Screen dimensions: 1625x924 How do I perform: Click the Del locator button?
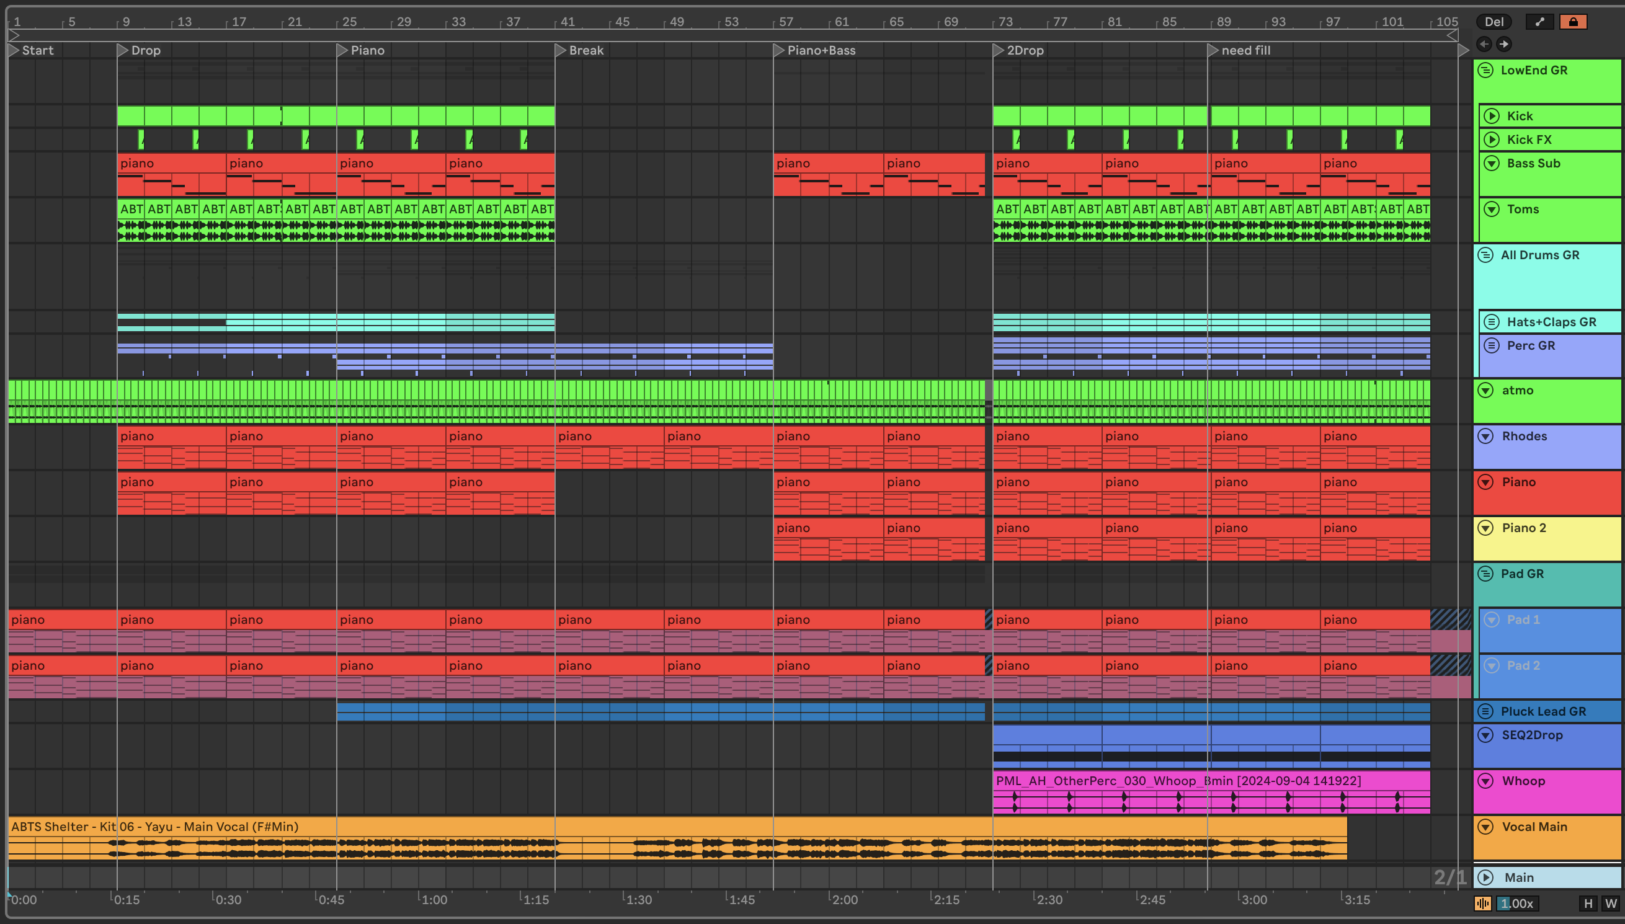[x=1494, y=22]
